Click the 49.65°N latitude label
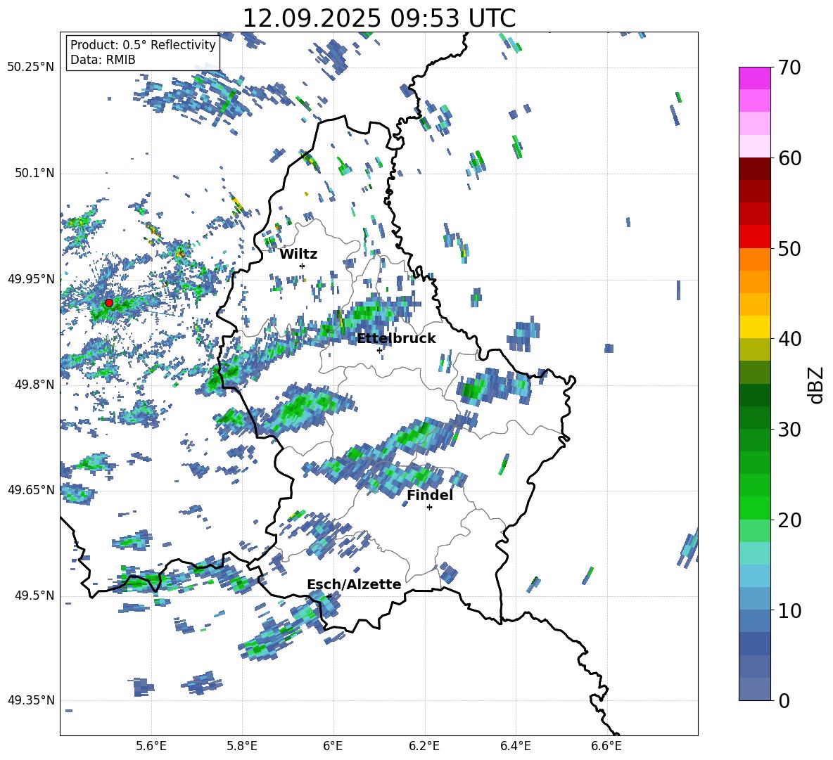 [31, 489]
